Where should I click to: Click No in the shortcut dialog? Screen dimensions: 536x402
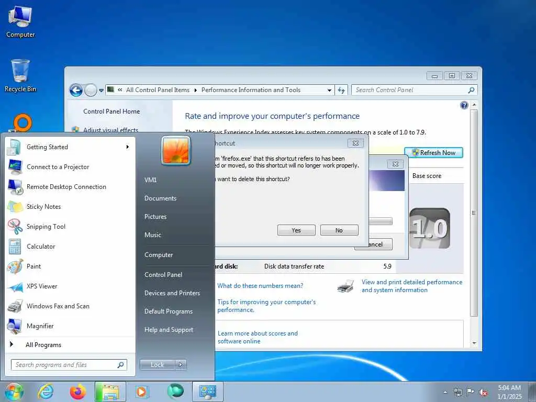[339, 230]
